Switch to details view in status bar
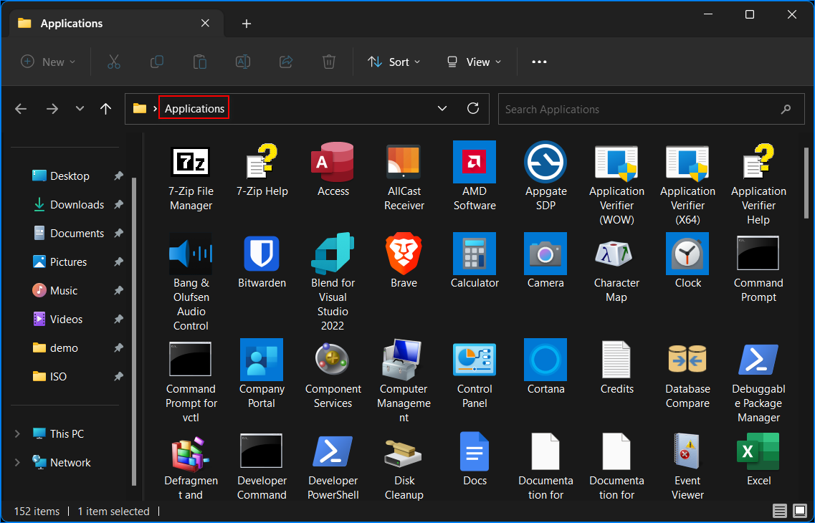Screen dimensions: 815x523 coord(778,511)
